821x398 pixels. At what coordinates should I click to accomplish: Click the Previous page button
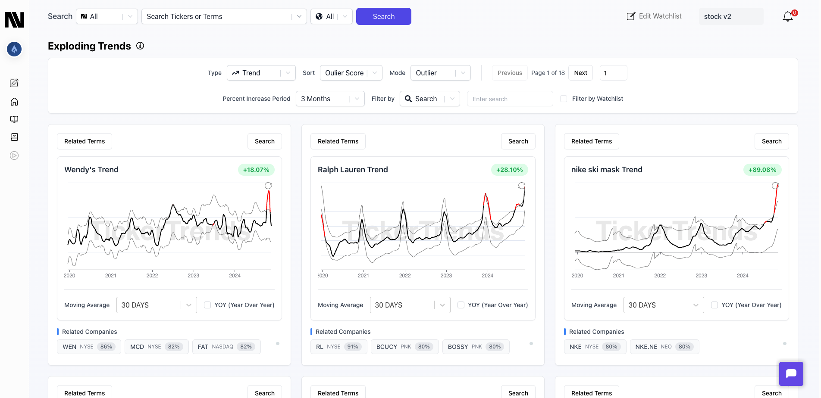coord(510,73)
